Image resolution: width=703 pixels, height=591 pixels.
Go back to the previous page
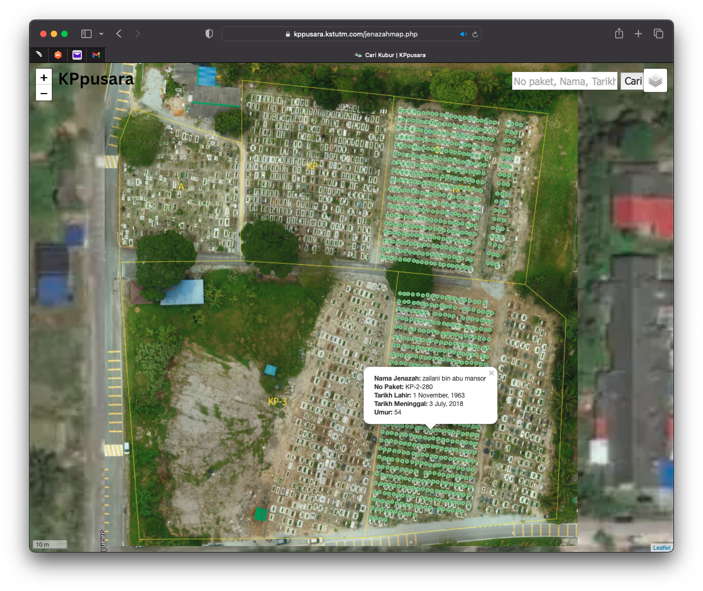click(119, 34)
